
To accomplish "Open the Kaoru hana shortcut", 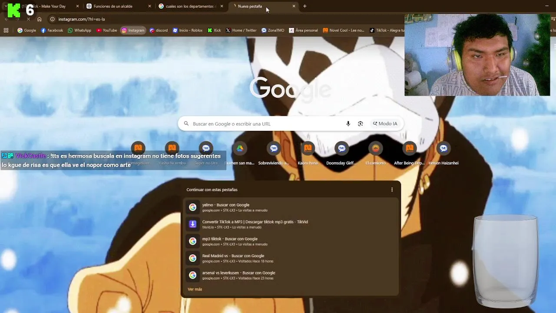I will click(308, 154).
